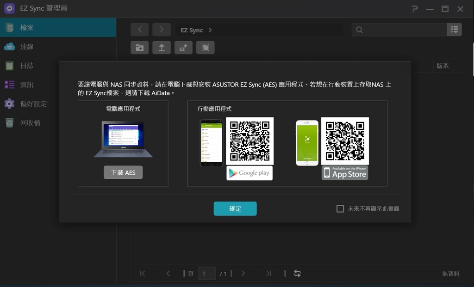
Task: Click the 回收桶 trash bin icon
Action: 9,122
